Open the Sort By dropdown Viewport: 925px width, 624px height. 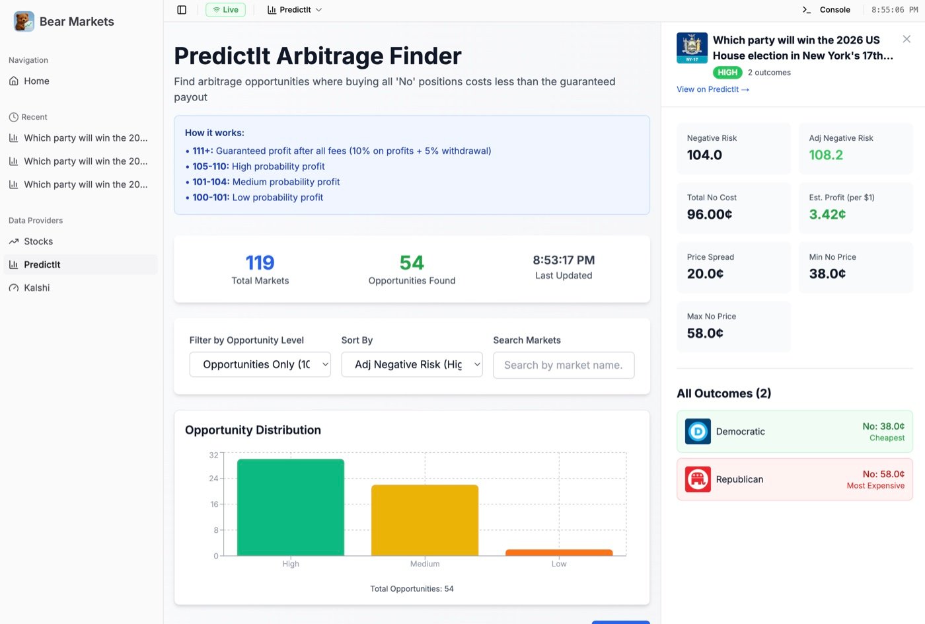click(412, 364)
